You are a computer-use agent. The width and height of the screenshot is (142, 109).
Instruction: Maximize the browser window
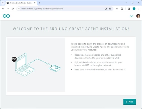pos(133,3)
